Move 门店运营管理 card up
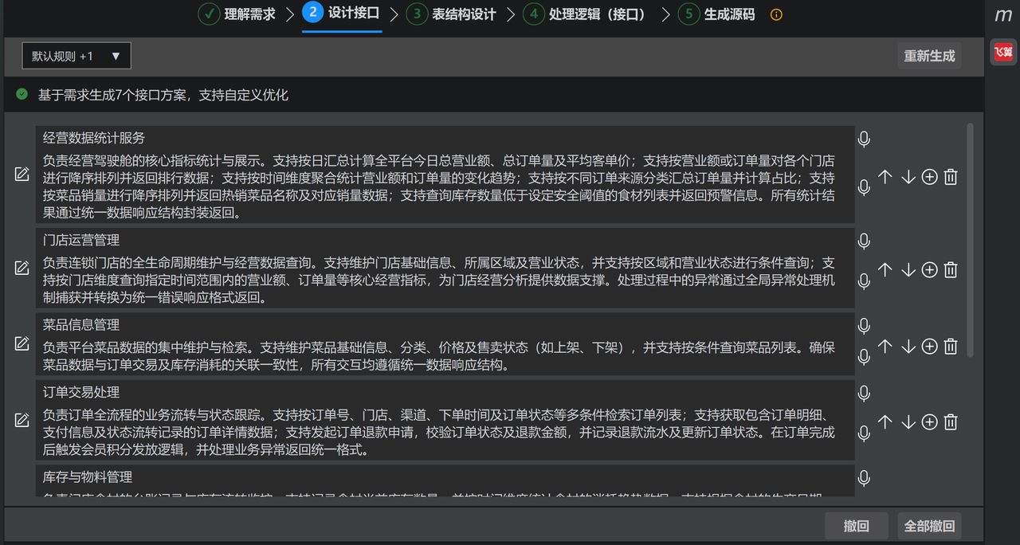This screenshot has width=1020, height=545. tap(885, 270)
